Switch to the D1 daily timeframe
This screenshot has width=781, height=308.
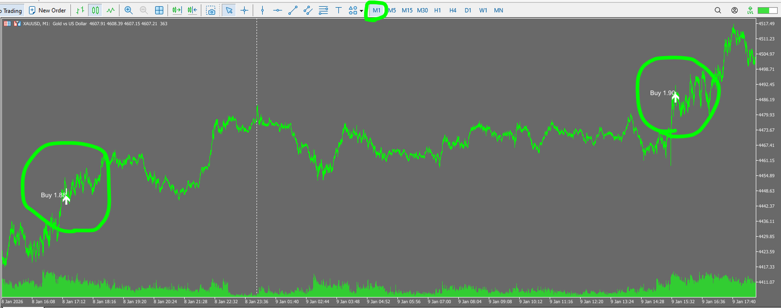468,10
